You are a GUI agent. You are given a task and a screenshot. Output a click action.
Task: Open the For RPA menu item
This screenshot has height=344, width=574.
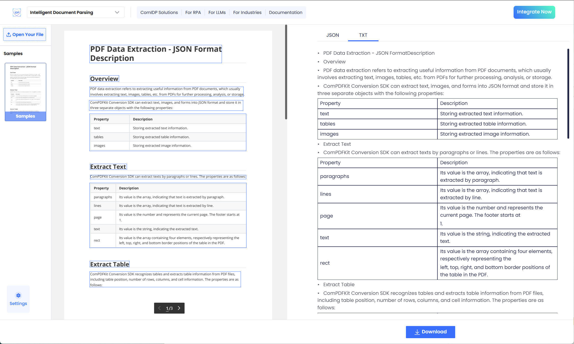click(193, 12)
